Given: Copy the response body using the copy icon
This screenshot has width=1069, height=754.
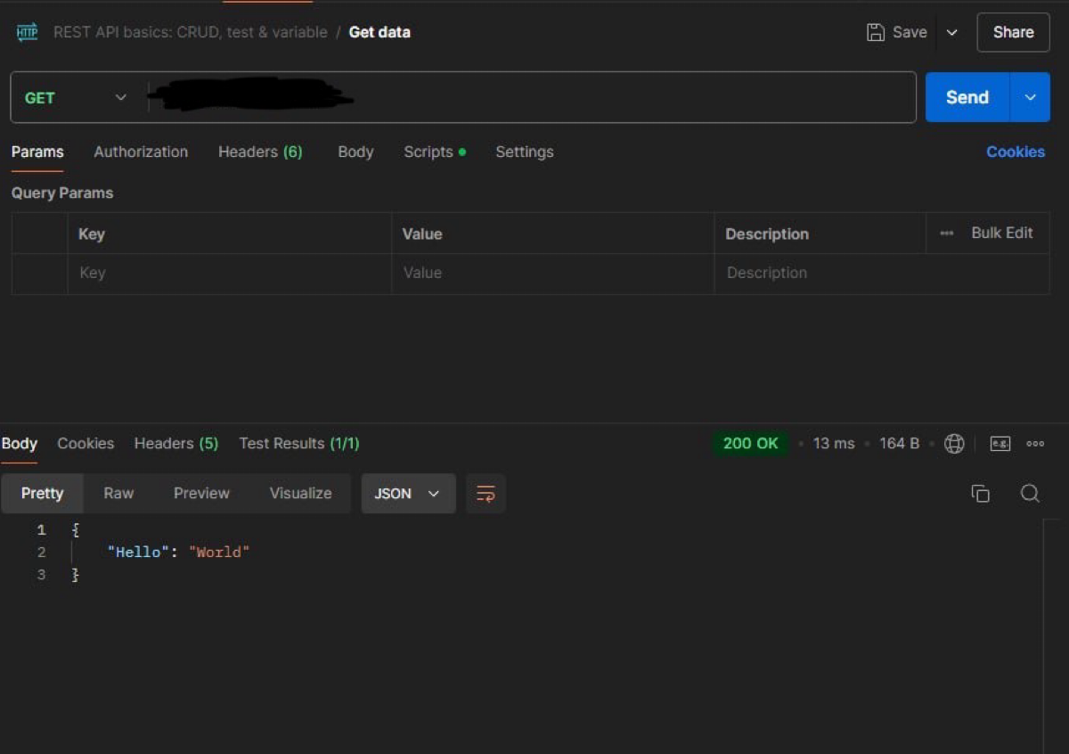Looking at the screenshot, I should (981, 493).
